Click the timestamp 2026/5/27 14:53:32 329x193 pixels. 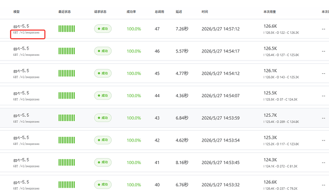pyautogui.click(x=220, y=185)
